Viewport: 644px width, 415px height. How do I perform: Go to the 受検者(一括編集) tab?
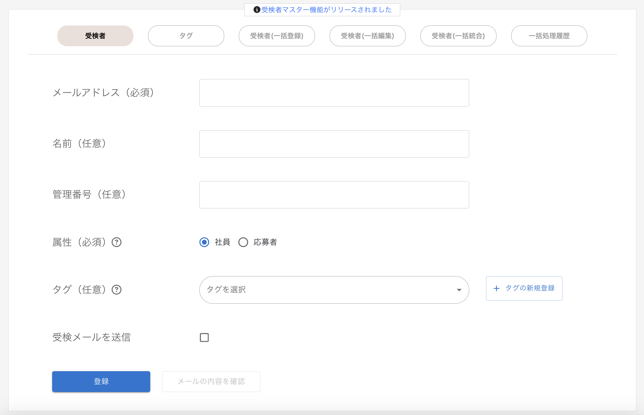(x=367, y=36)
